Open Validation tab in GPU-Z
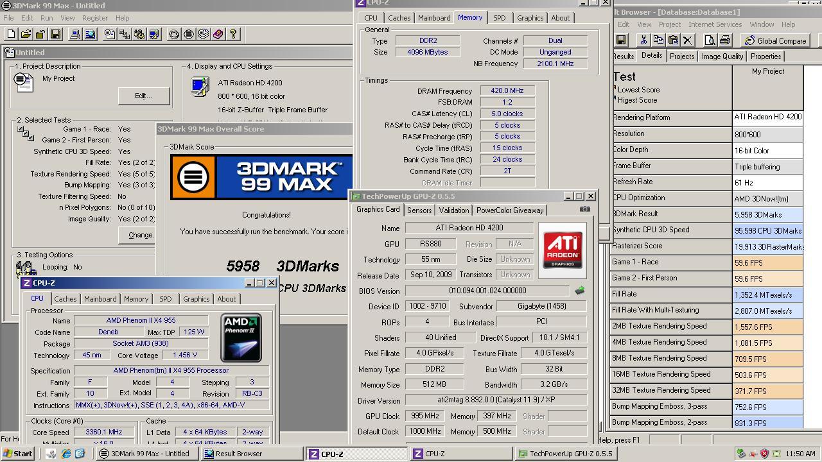Screen dimensions: 822x462 coord(454,210)
